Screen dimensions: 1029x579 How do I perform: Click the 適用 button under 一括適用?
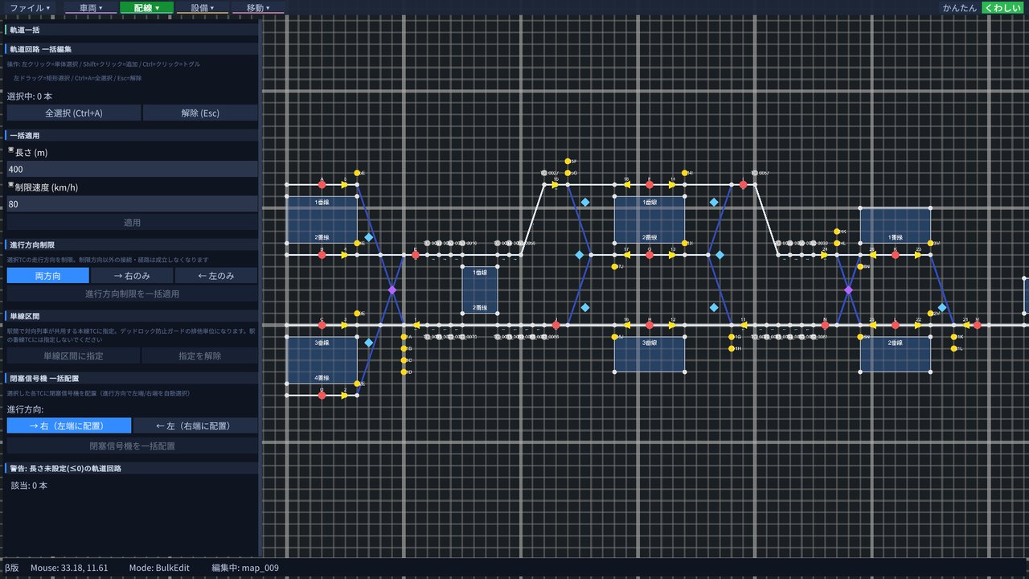(x=132, y=222)
